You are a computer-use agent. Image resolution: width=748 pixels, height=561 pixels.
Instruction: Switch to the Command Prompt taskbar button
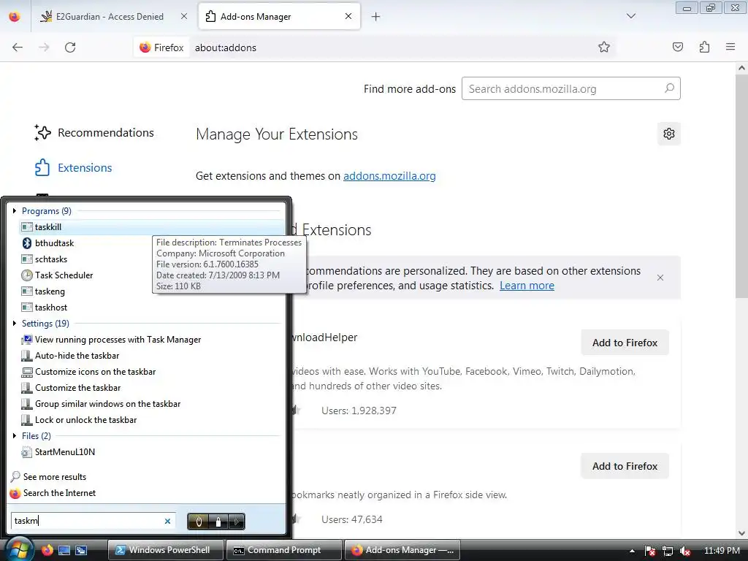pos(284,550)
